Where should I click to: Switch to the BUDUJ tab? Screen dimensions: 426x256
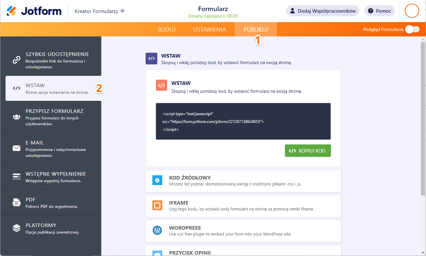167,29
